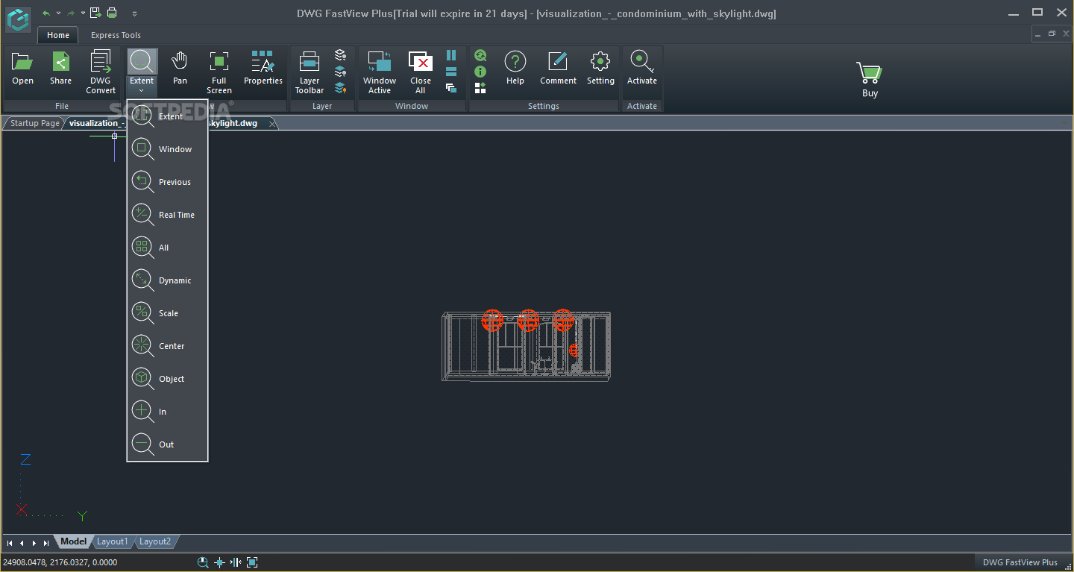The height and width of the screenshot is (572, 1074).
Task: Select Real Time zoom option
Action: click(x=167, y=215)
